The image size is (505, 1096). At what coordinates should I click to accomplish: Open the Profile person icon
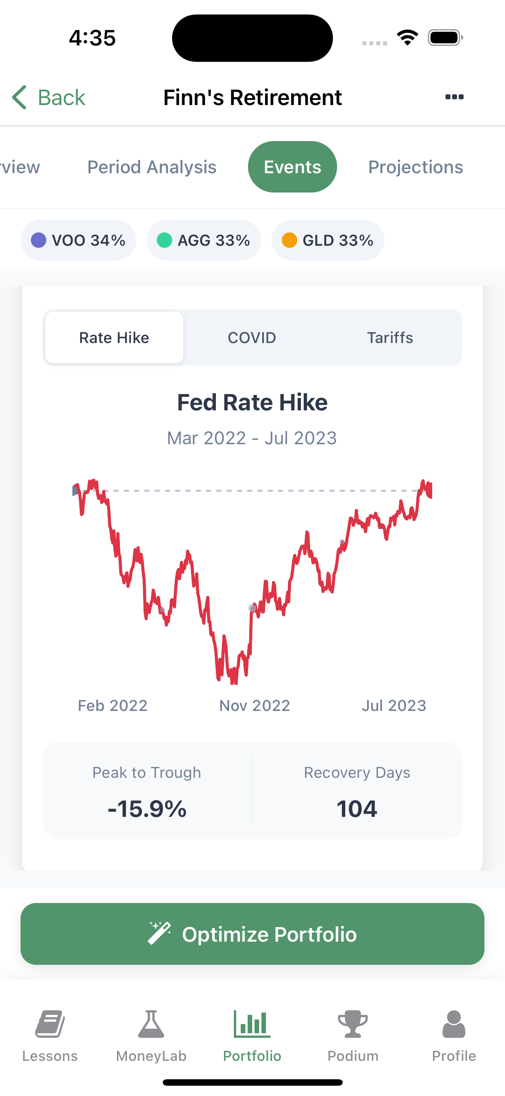pos(454,1024)
